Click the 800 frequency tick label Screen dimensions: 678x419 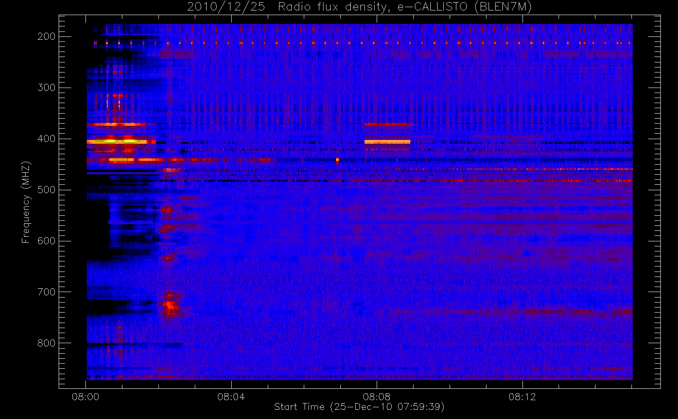46,343
